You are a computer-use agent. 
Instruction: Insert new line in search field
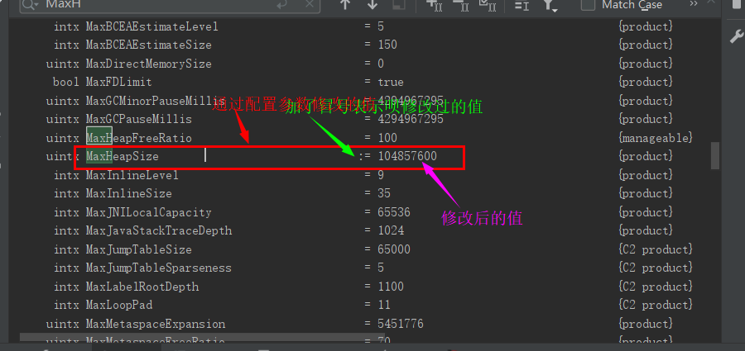click(x=281, y=5)
